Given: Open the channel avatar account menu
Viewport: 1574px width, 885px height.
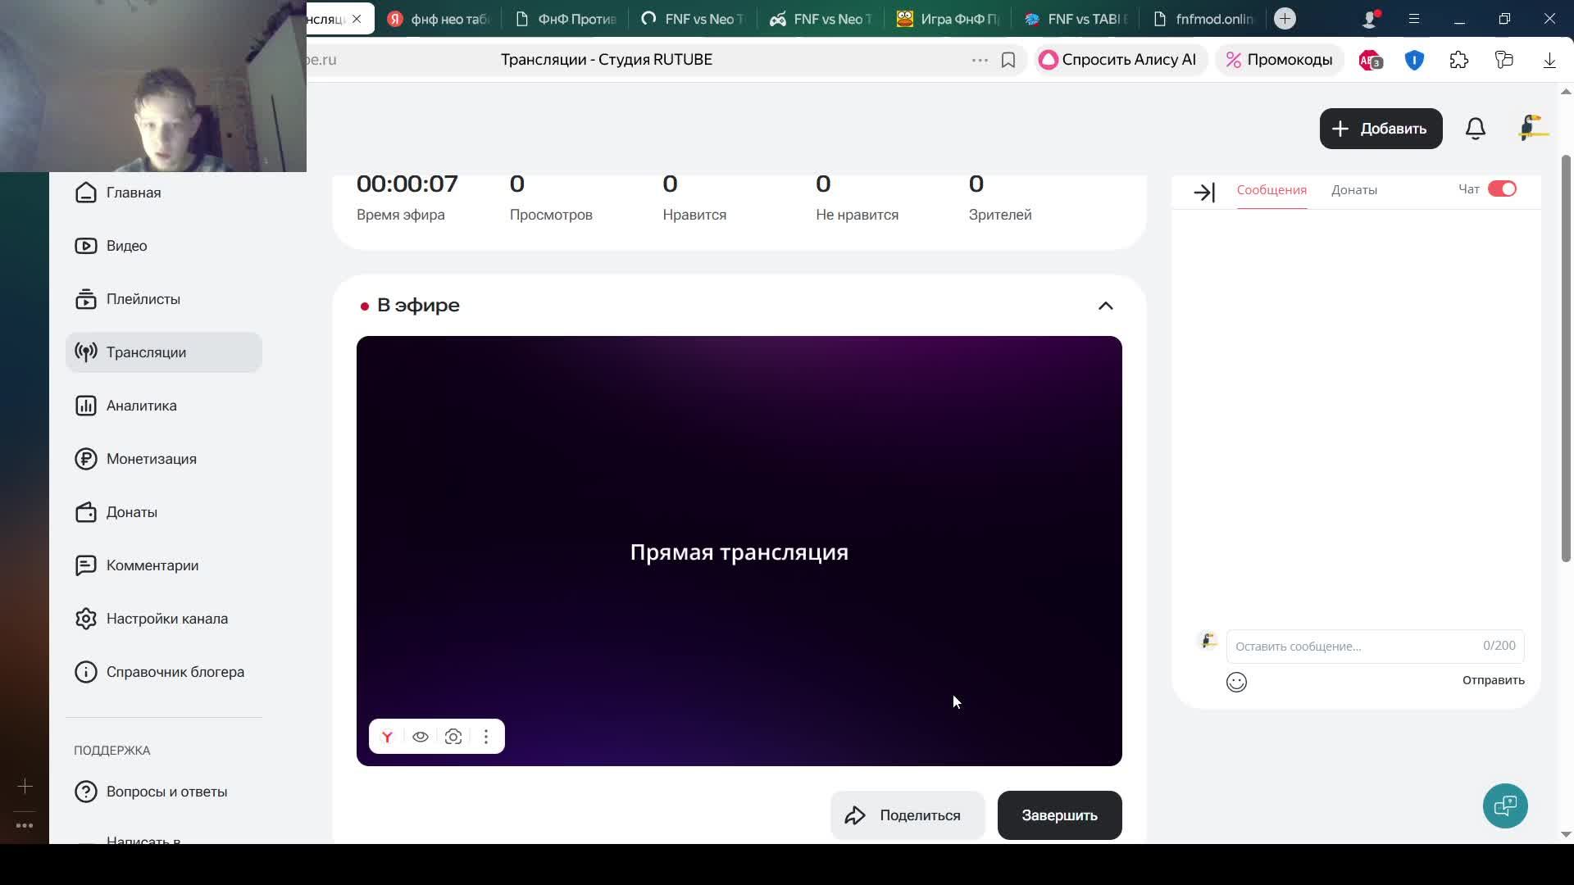Looking at the screenshot, I should [1531, 129].
